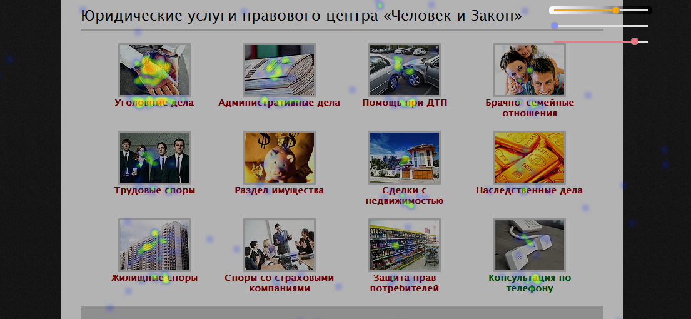Click the blue slider handle
This screenshot has width=691, height=319.
(555, 26)
